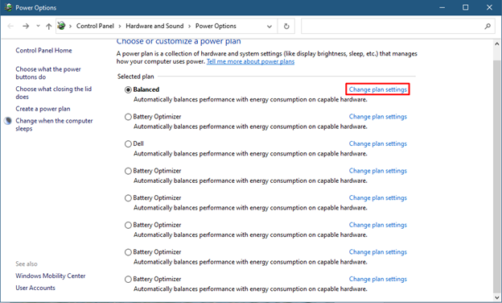Minimize the Power Options window
The height and width of the screenshot is (303, 502).
(442, 7)
